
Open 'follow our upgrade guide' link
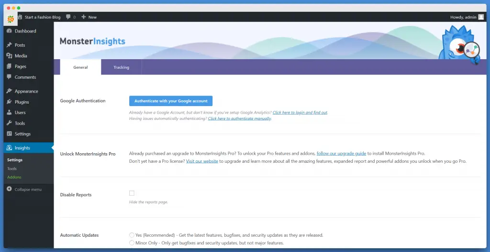pyautogui.click(x=341, y=154)
